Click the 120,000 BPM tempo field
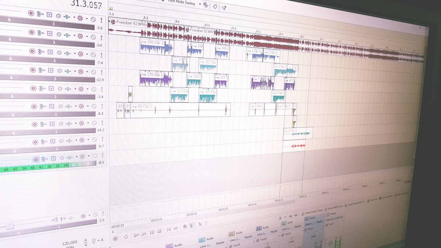Viewport: 441px width, 248px height. (x=69, y=242)
